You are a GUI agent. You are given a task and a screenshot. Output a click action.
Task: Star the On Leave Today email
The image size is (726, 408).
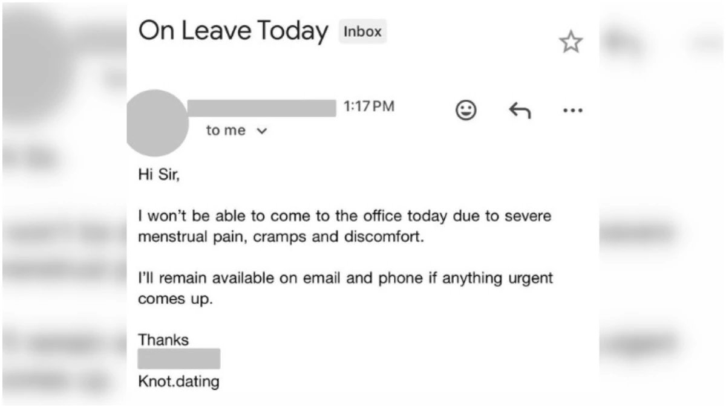pyautogui.click(x=570, y=42)
